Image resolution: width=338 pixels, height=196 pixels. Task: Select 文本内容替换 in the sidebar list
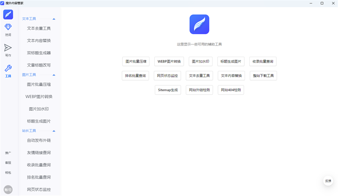pos(39,41)
